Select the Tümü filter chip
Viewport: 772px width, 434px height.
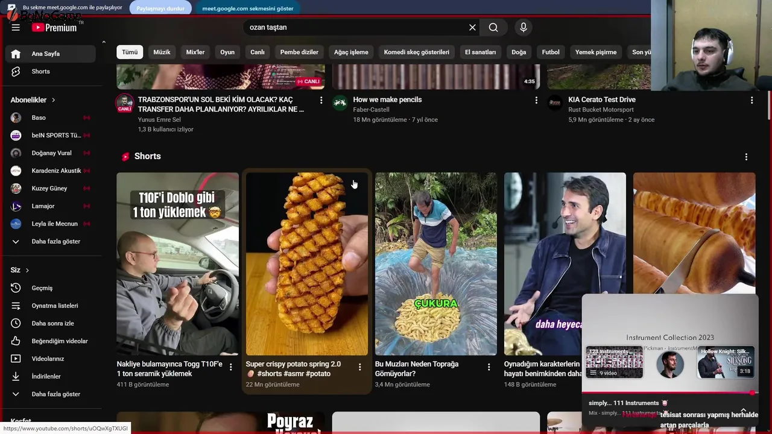point(130,52)
